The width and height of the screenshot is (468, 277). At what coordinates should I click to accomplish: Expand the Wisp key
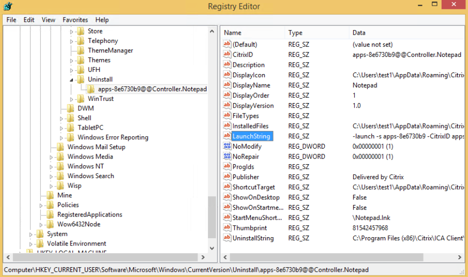pos(51,186)
